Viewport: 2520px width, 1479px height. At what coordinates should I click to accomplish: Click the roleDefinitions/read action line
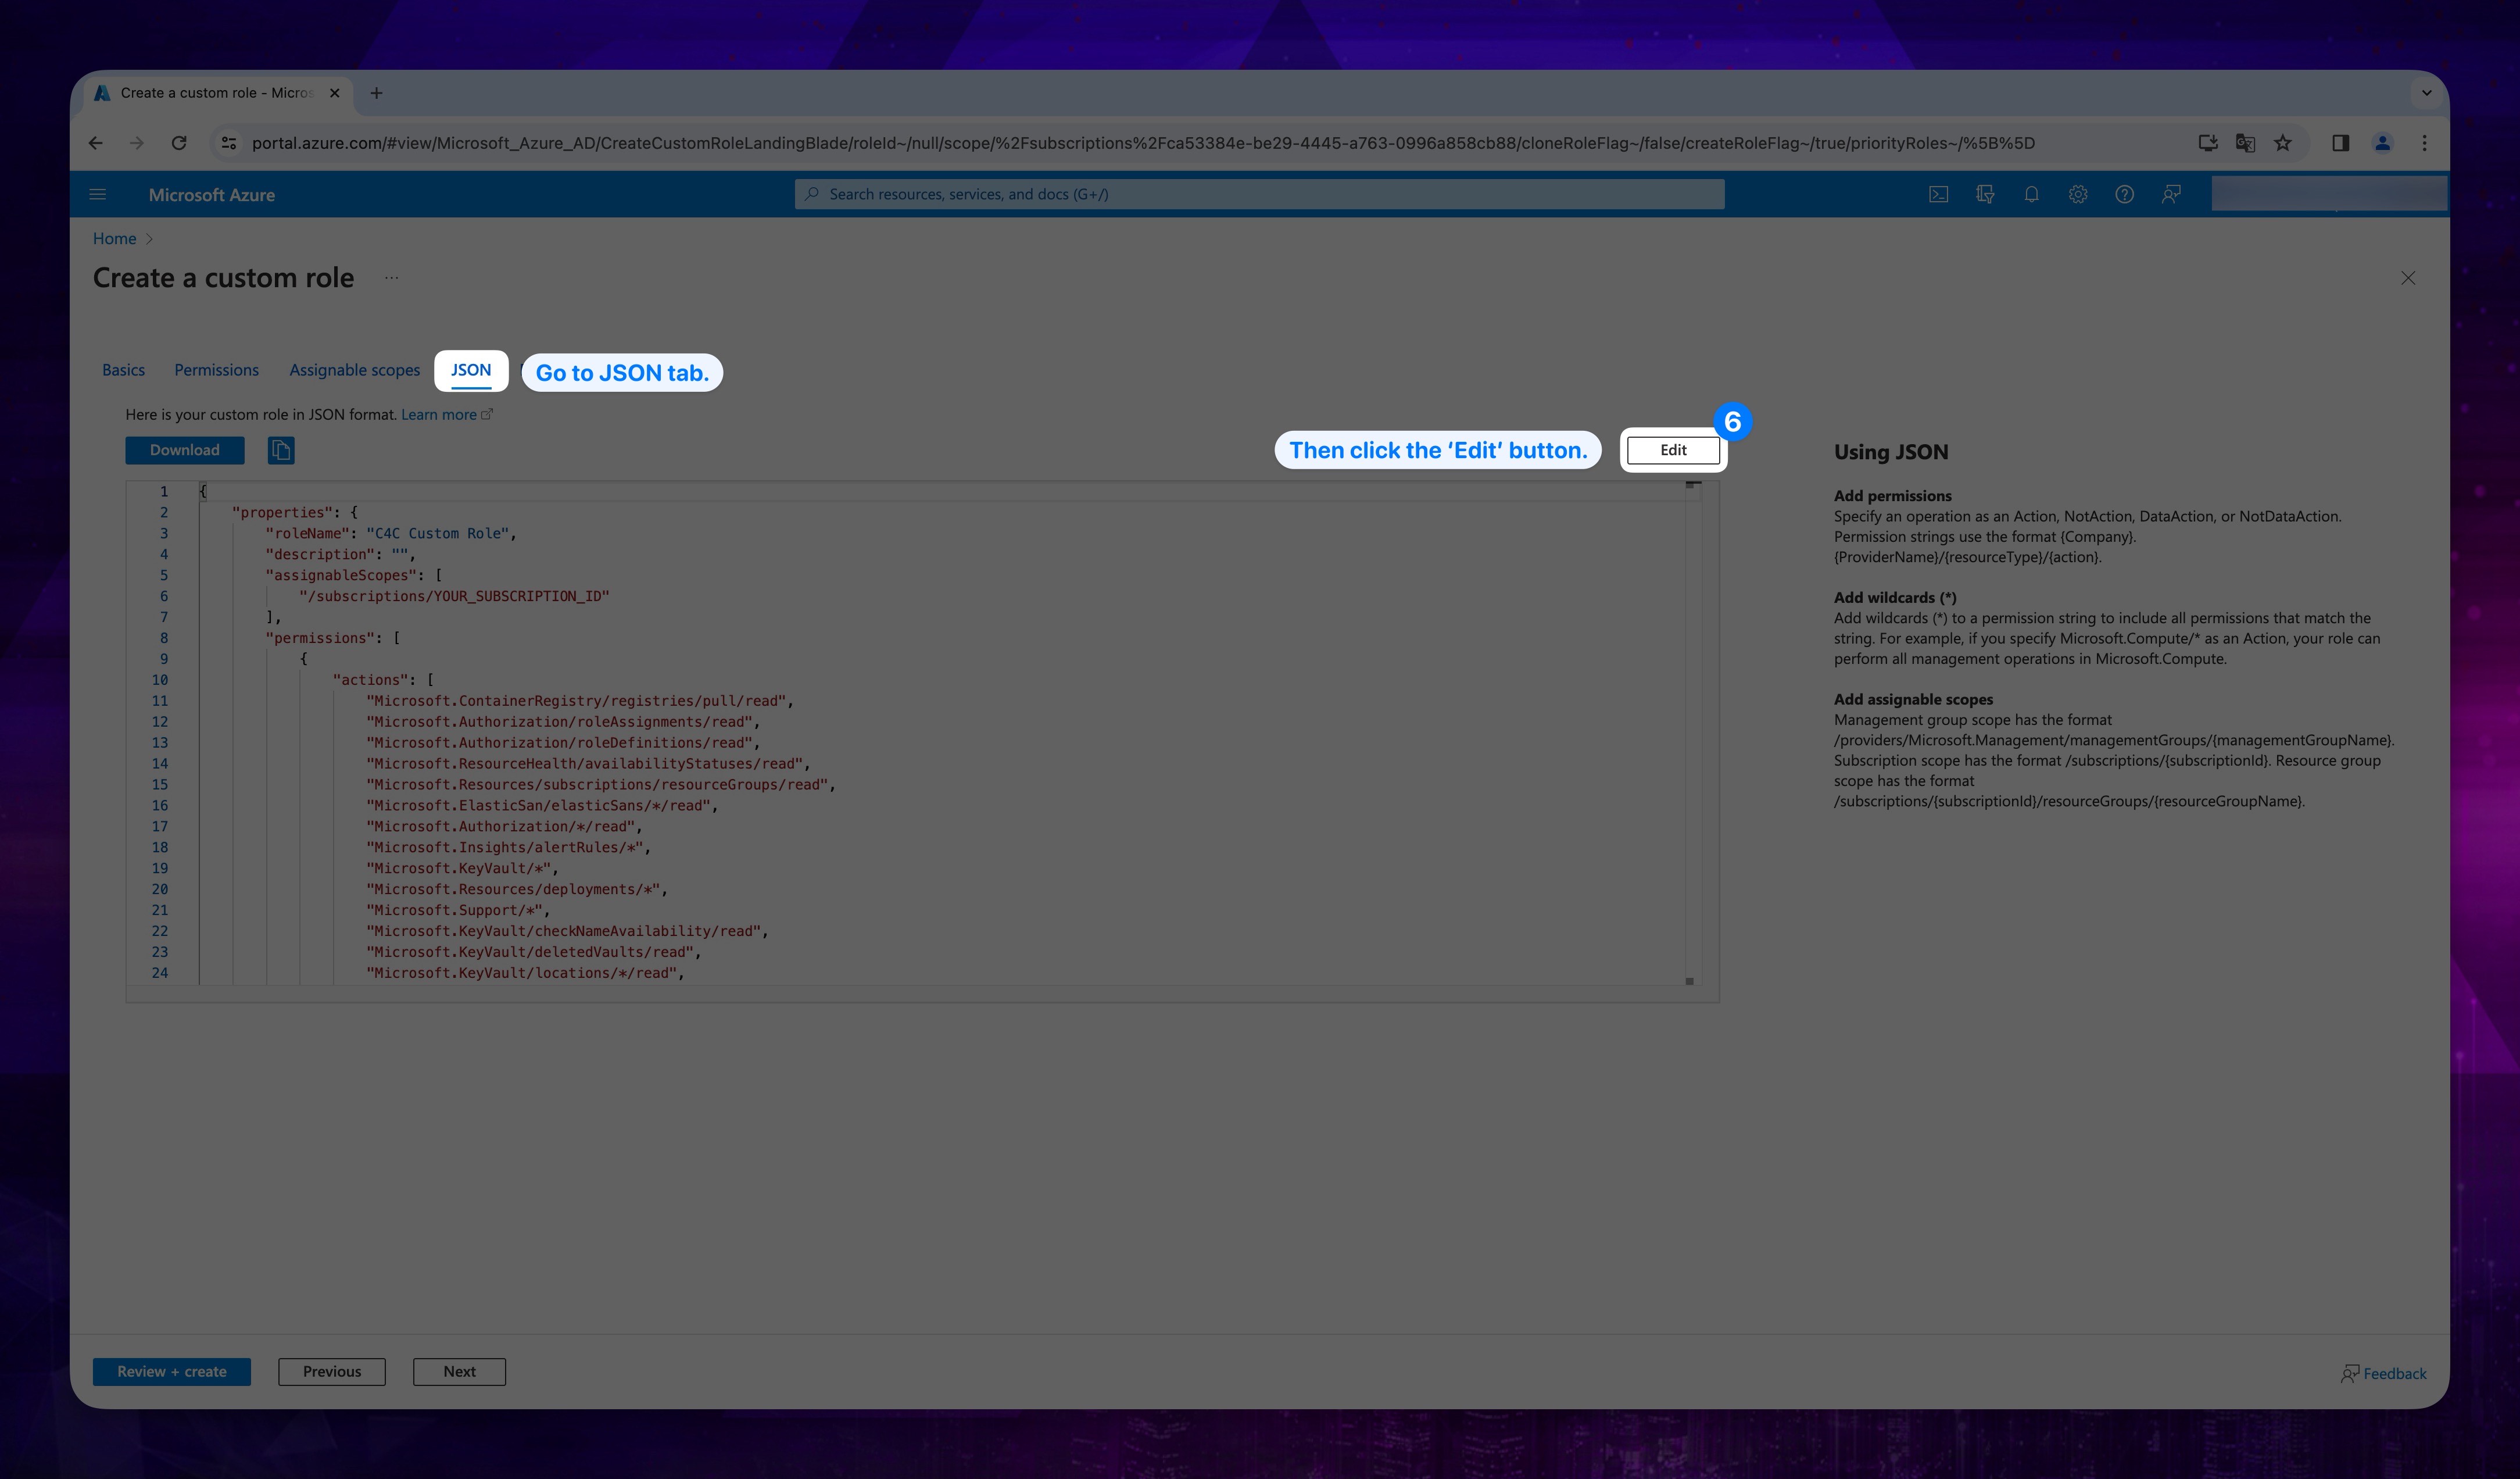tap(563, 743)
